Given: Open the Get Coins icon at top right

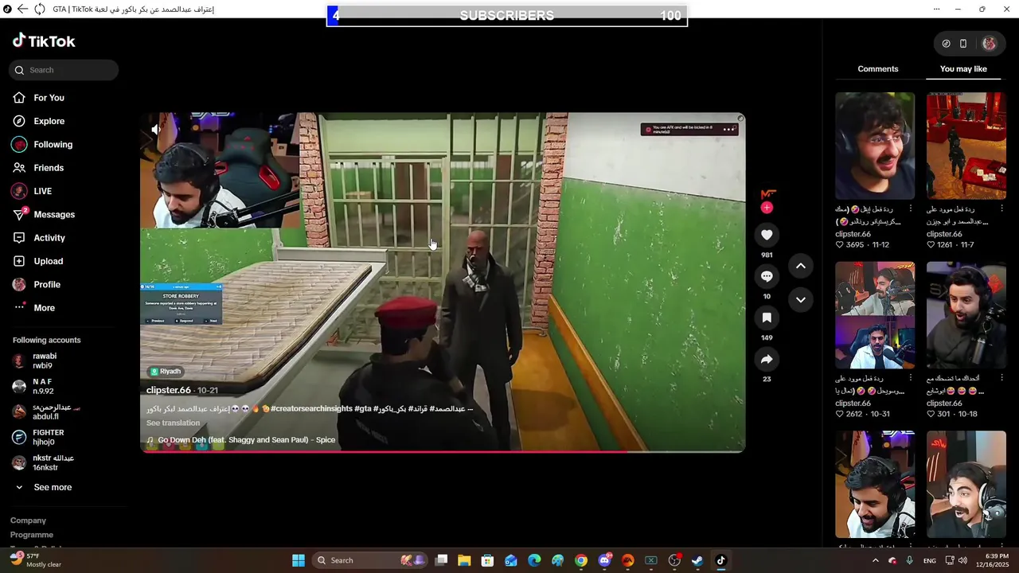Looking at the screenshot, I should (946, 44).
